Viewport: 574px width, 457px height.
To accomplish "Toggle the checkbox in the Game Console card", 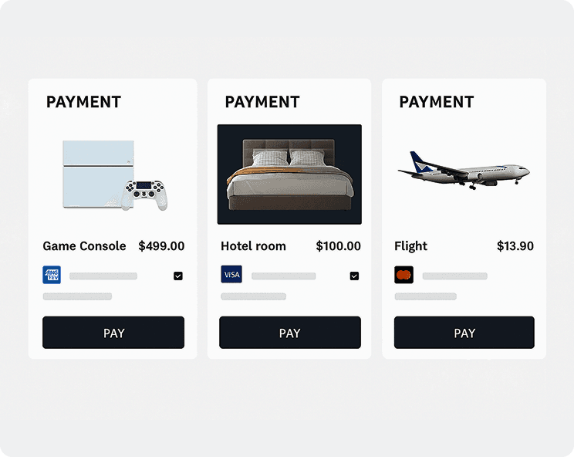I will 178,276.
